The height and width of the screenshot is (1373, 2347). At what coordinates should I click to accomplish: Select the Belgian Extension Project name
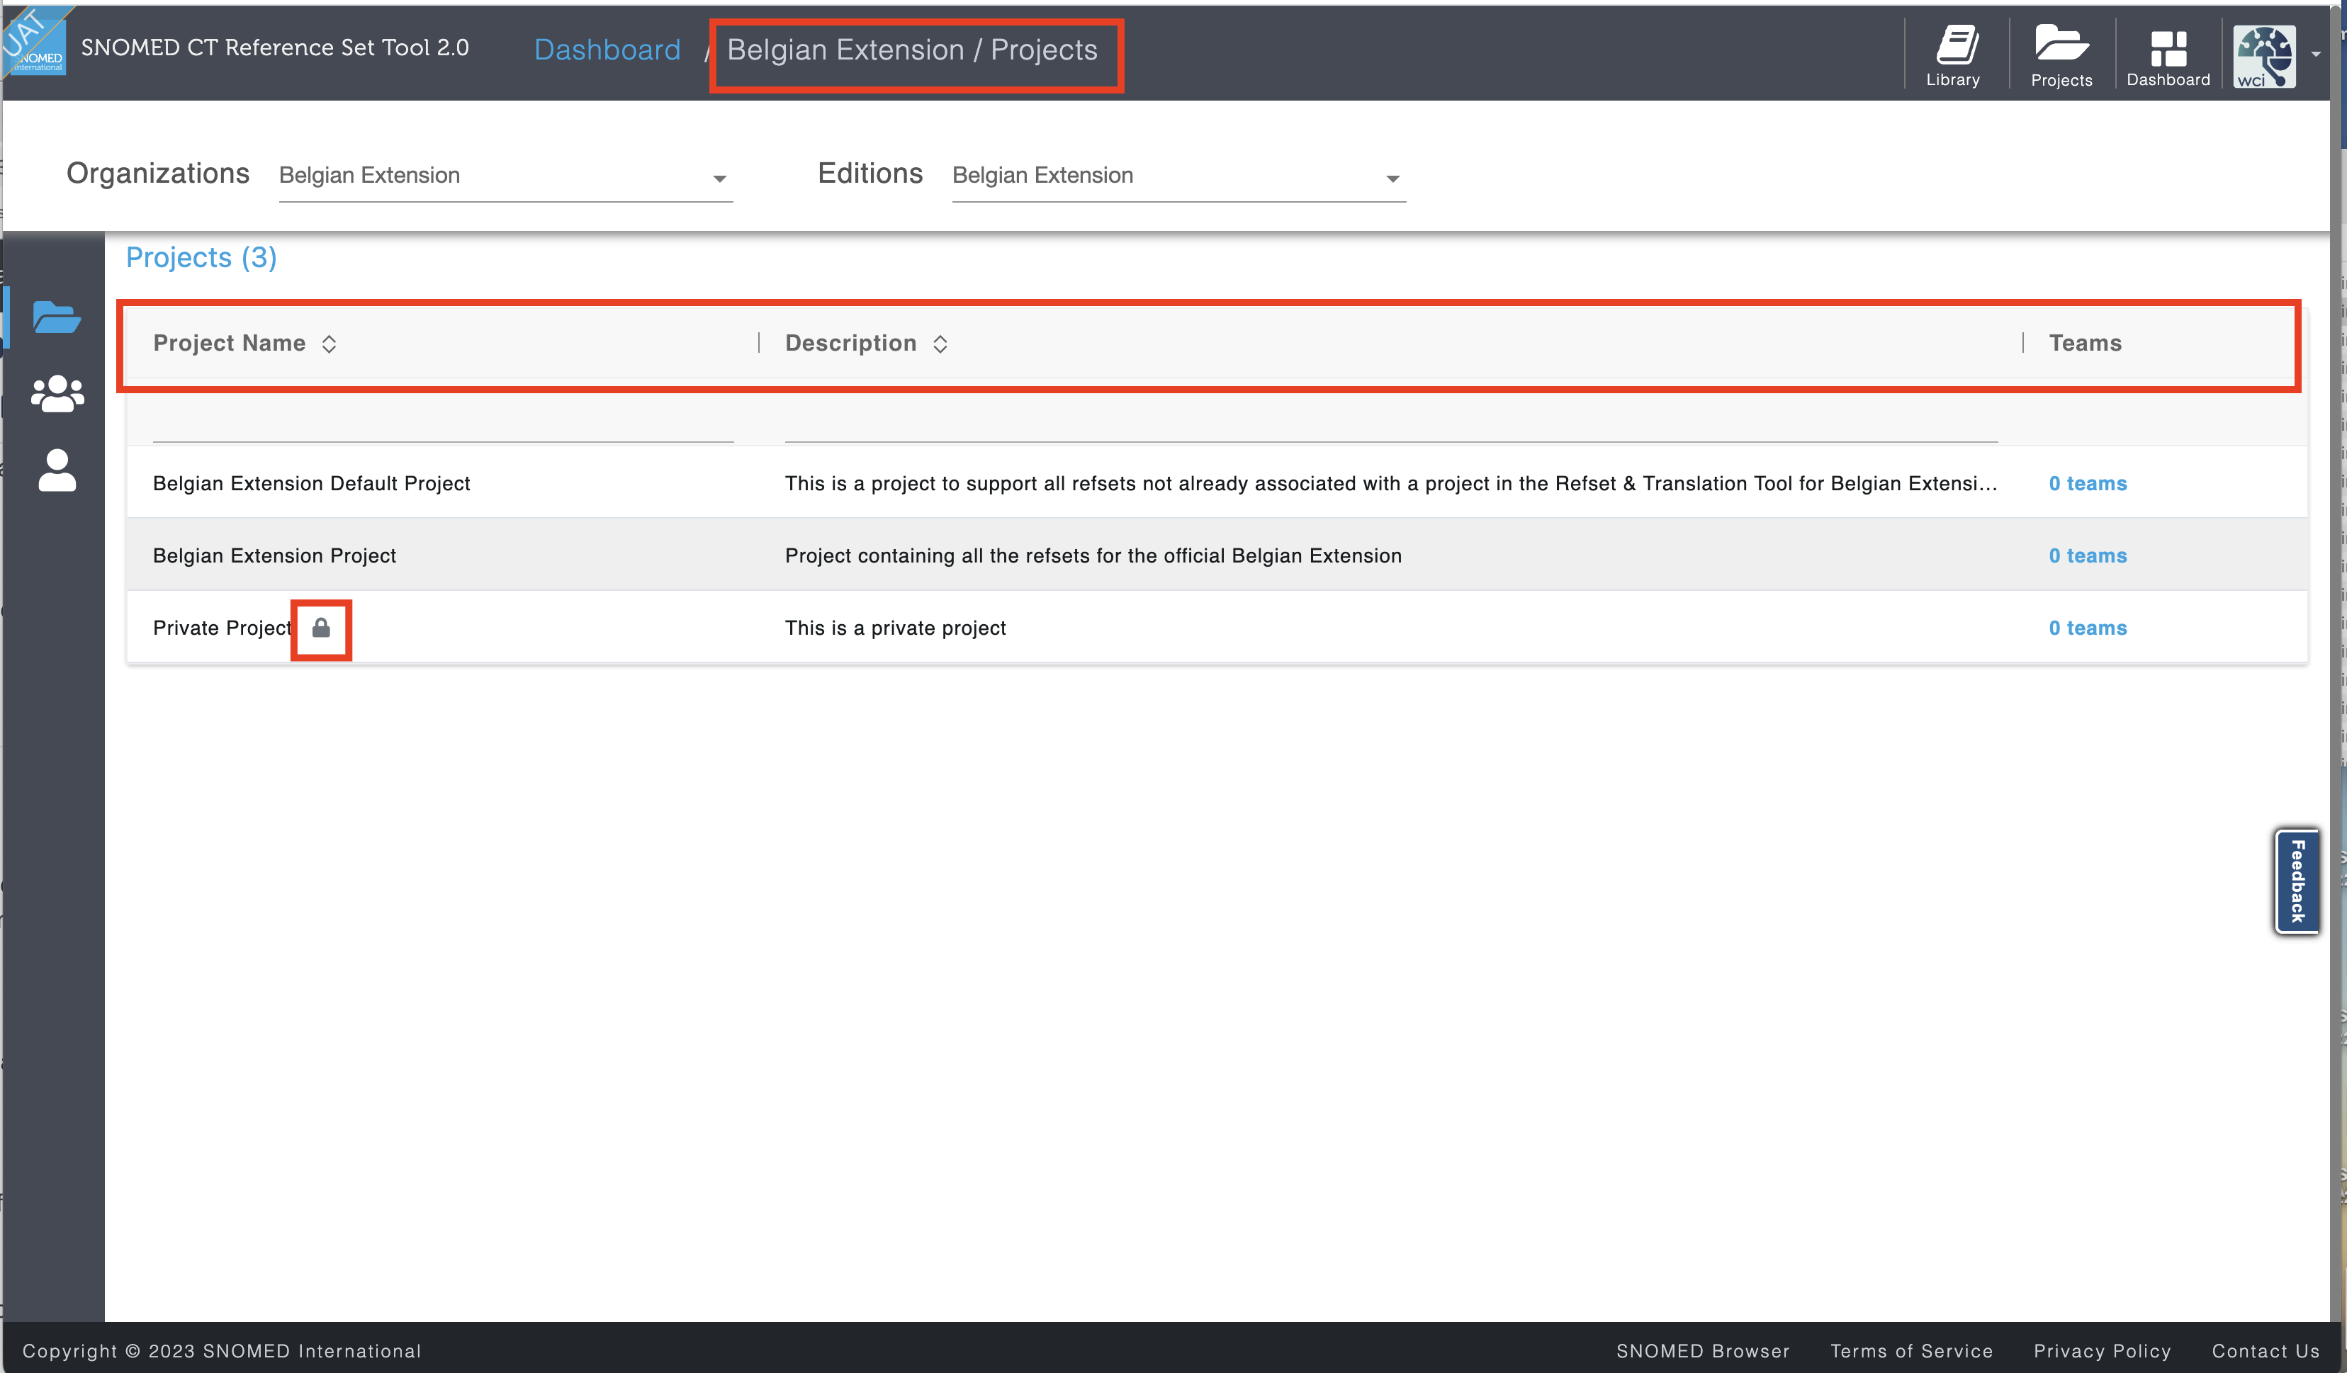[x=275, y=555]
